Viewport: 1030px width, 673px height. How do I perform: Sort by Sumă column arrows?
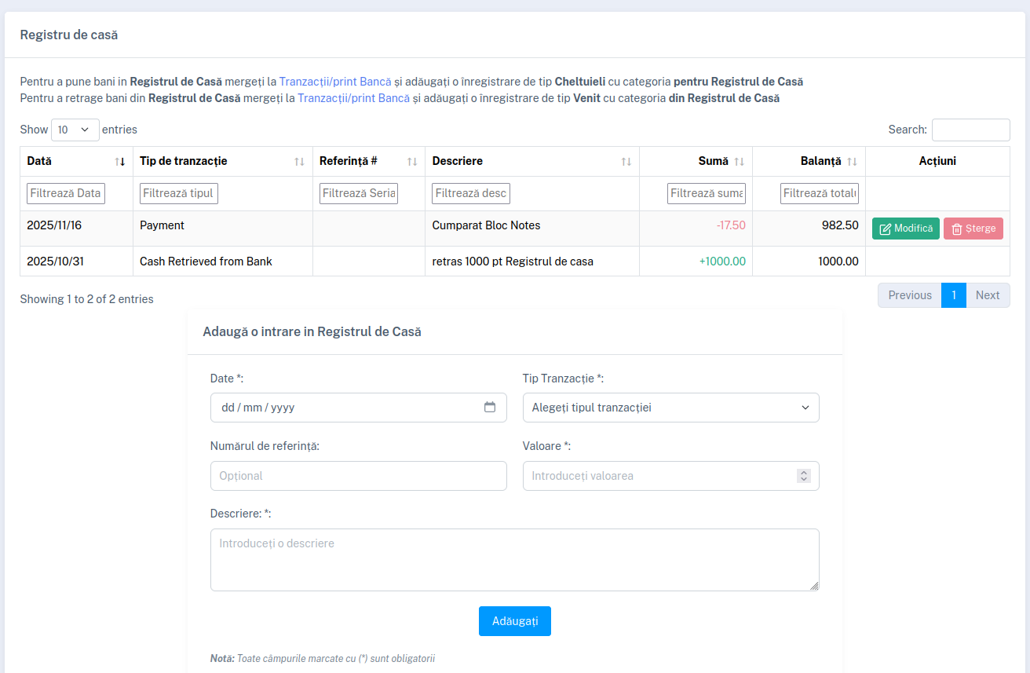click(739, 161)
